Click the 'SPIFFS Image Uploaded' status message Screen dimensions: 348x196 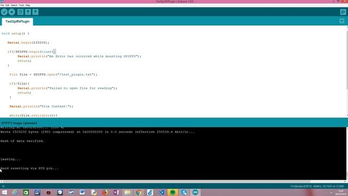click(19, 123)
